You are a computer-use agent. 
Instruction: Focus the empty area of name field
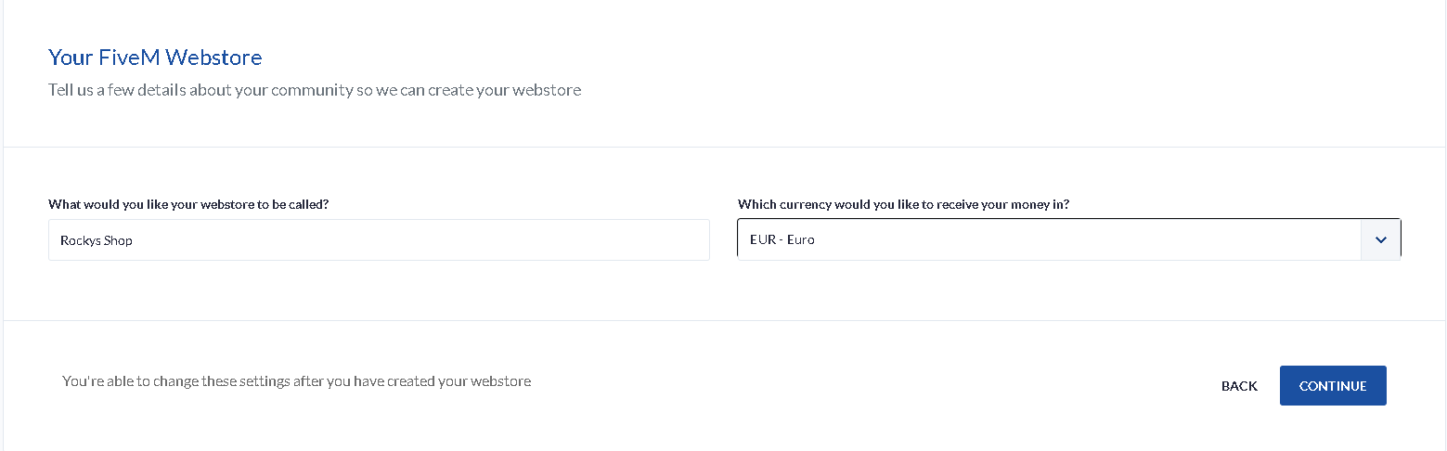coord(464,239)
